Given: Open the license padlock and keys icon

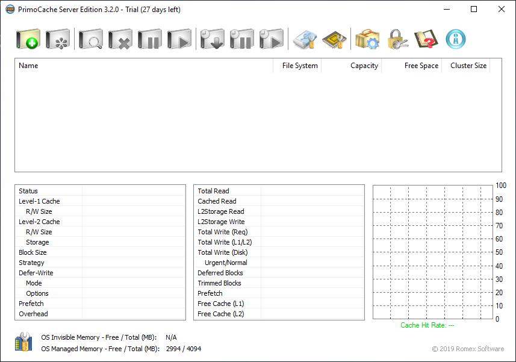Looking at the screenshot, I should pyautogui.click(x=398, y=40).
